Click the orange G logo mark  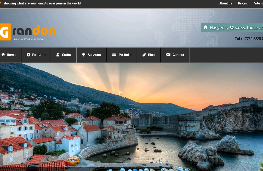[x=5, y=32]
